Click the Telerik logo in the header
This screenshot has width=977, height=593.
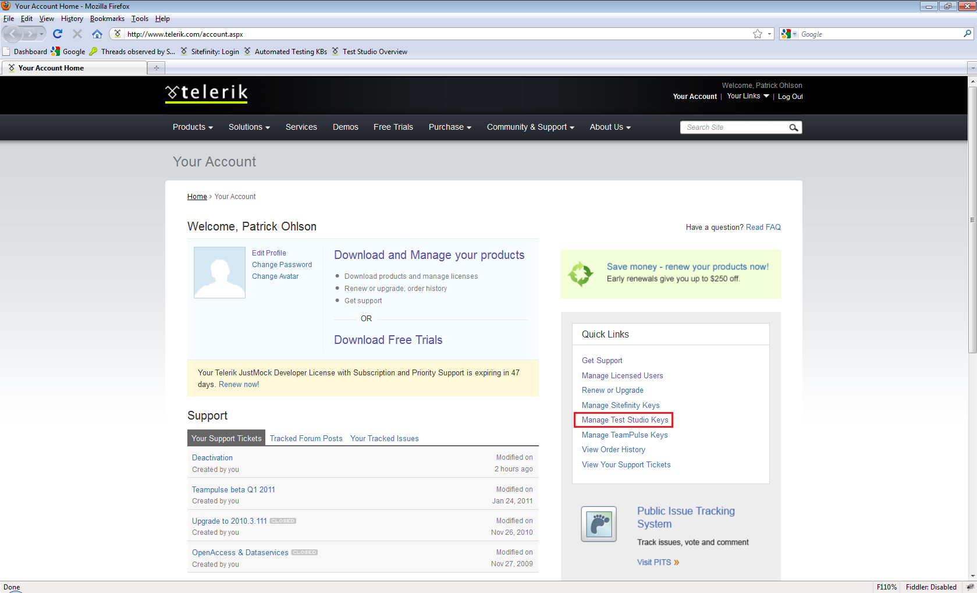207,93
